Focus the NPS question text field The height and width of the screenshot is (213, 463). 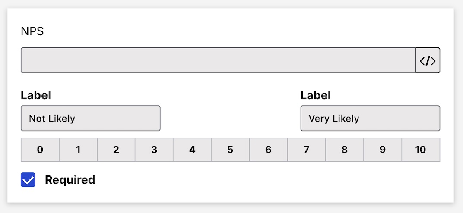point(218,61)
